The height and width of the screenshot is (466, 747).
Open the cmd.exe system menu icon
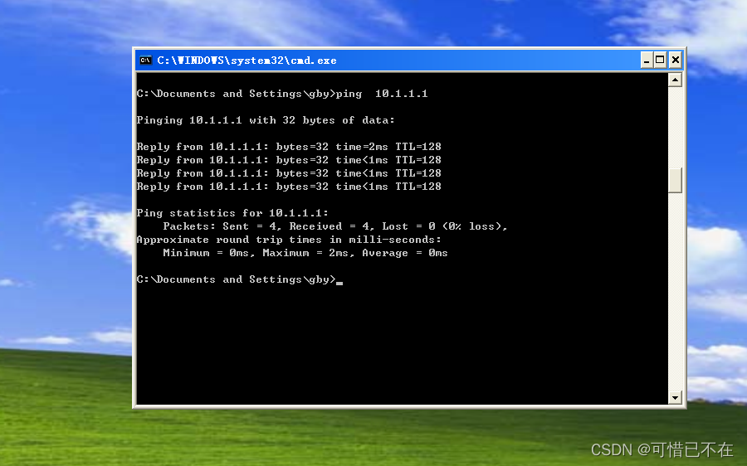click(145, 60)
